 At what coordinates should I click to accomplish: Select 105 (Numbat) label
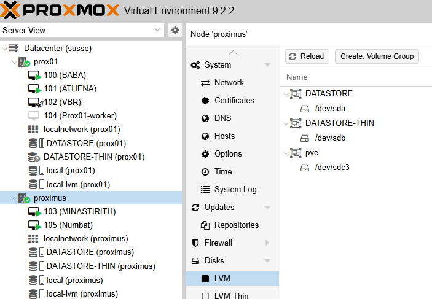tap(68, 225)
